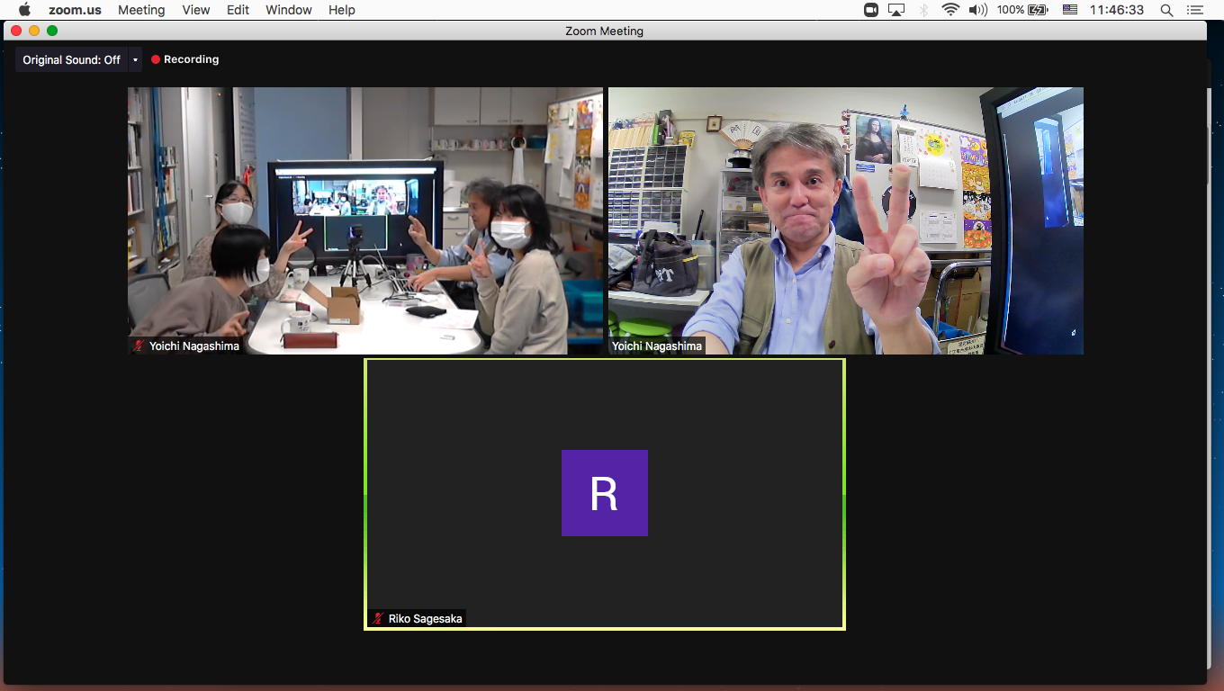Select Riko Sagesaka's video tile
Viewport: 1224px width, 691px height.
point(605,494)
